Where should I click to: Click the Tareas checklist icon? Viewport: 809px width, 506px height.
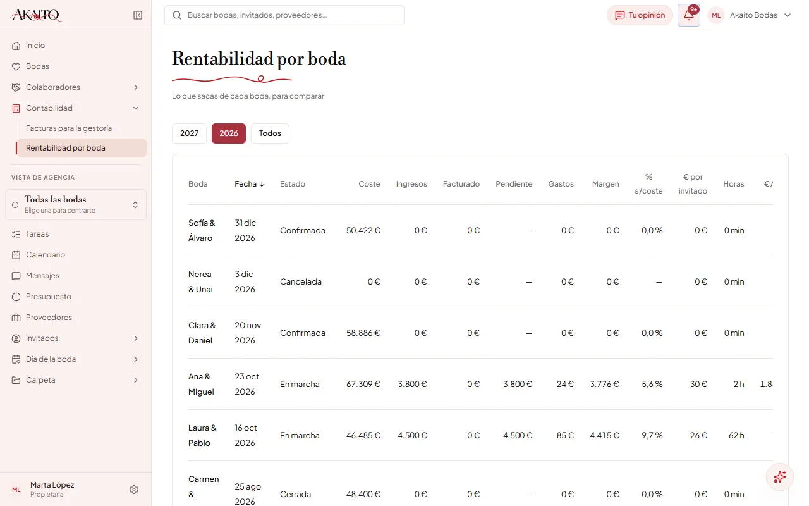click(16, 234)
